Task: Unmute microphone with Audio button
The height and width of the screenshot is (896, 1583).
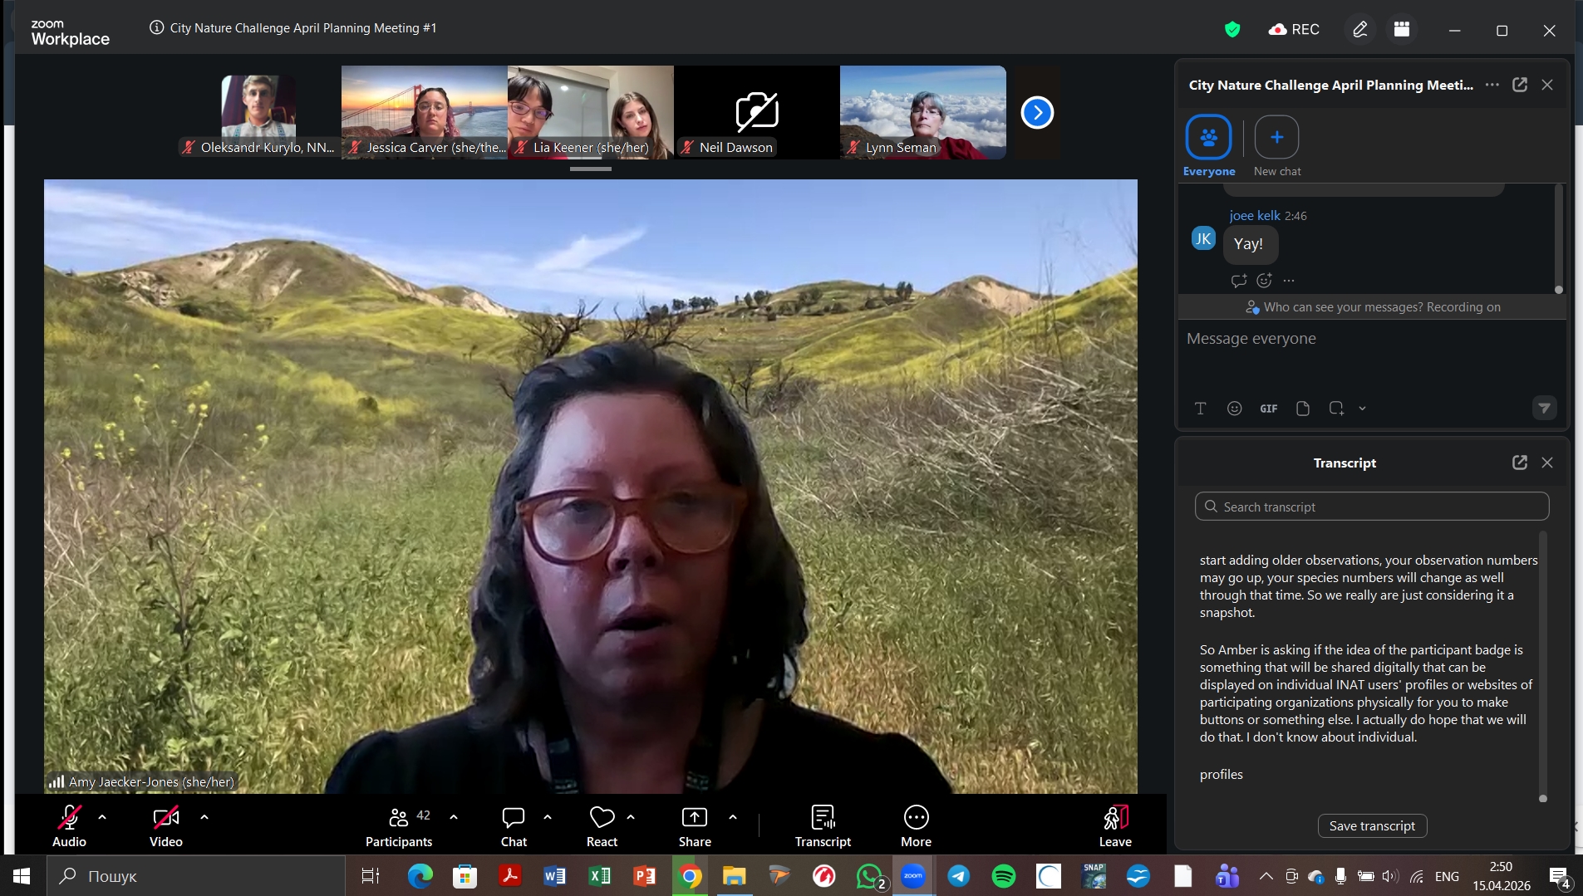Action: (x=69, y=826)
